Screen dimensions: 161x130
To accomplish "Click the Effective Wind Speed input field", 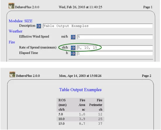I will click(115, 37).
